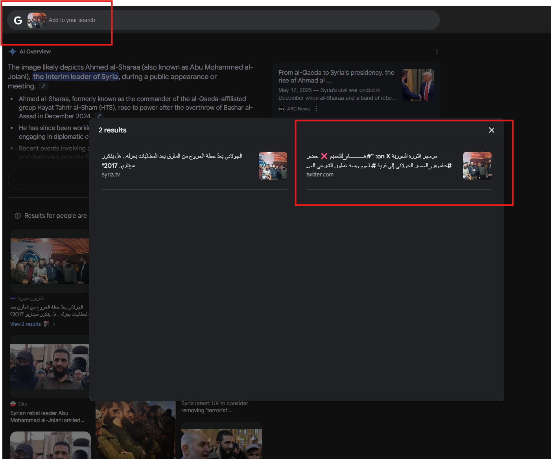Expand View 2 results chevron
Image resolution: width=551 pixels, height=459 pixels.
(54, 324)
